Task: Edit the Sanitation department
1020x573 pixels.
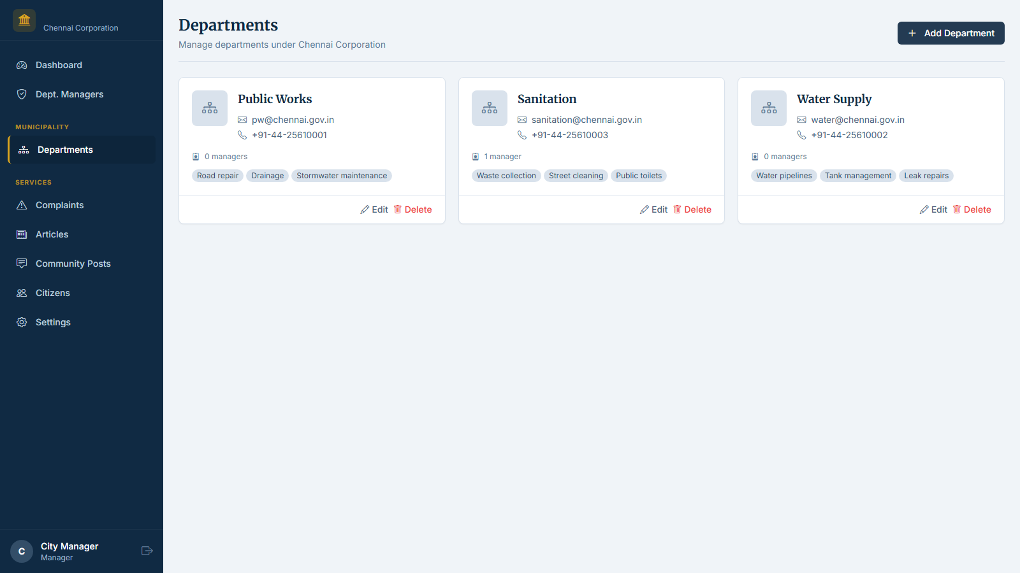Action: [654, 209]
